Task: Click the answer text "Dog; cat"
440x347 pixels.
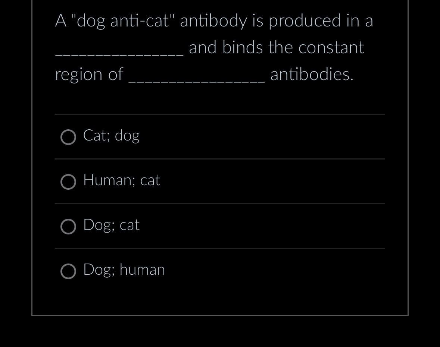Action: point(111,225)
